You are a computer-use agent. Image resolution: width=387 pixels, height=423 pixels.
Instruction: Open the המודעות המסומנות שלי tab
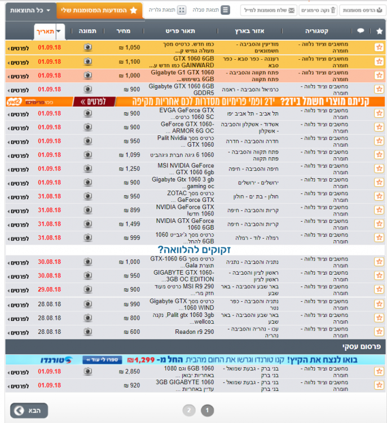tap(99, 11)
